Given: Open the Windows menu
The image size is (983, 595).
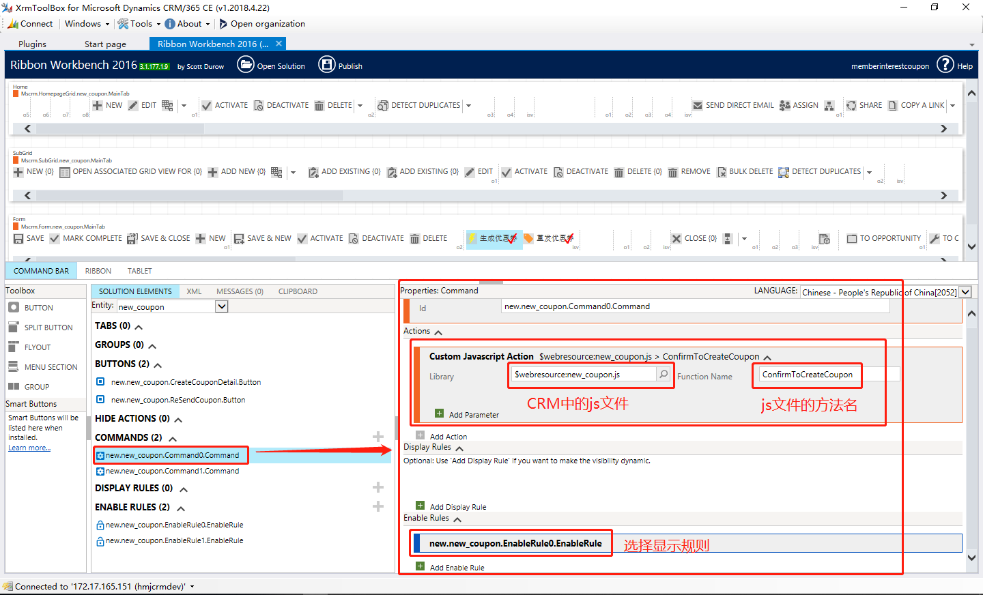Looking at the screenshot, I should point(87,24).
